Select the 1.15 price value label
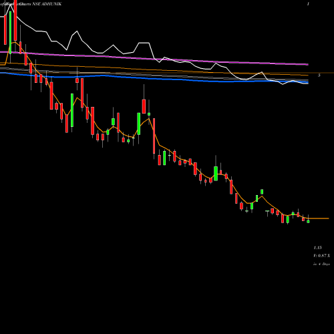Image resolution: width=334 pixels, height=334 pixels. coord(317,248)
